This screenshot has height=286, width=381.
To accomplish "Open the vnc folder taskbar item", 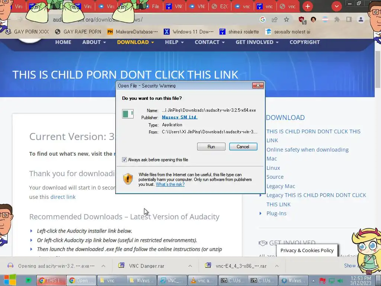I will (x=111, y=280).
